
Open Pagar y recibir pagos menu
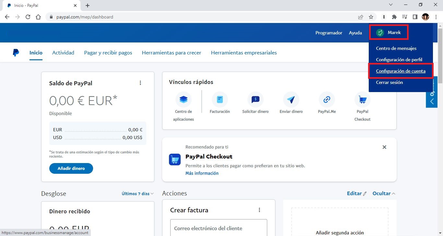108,53
